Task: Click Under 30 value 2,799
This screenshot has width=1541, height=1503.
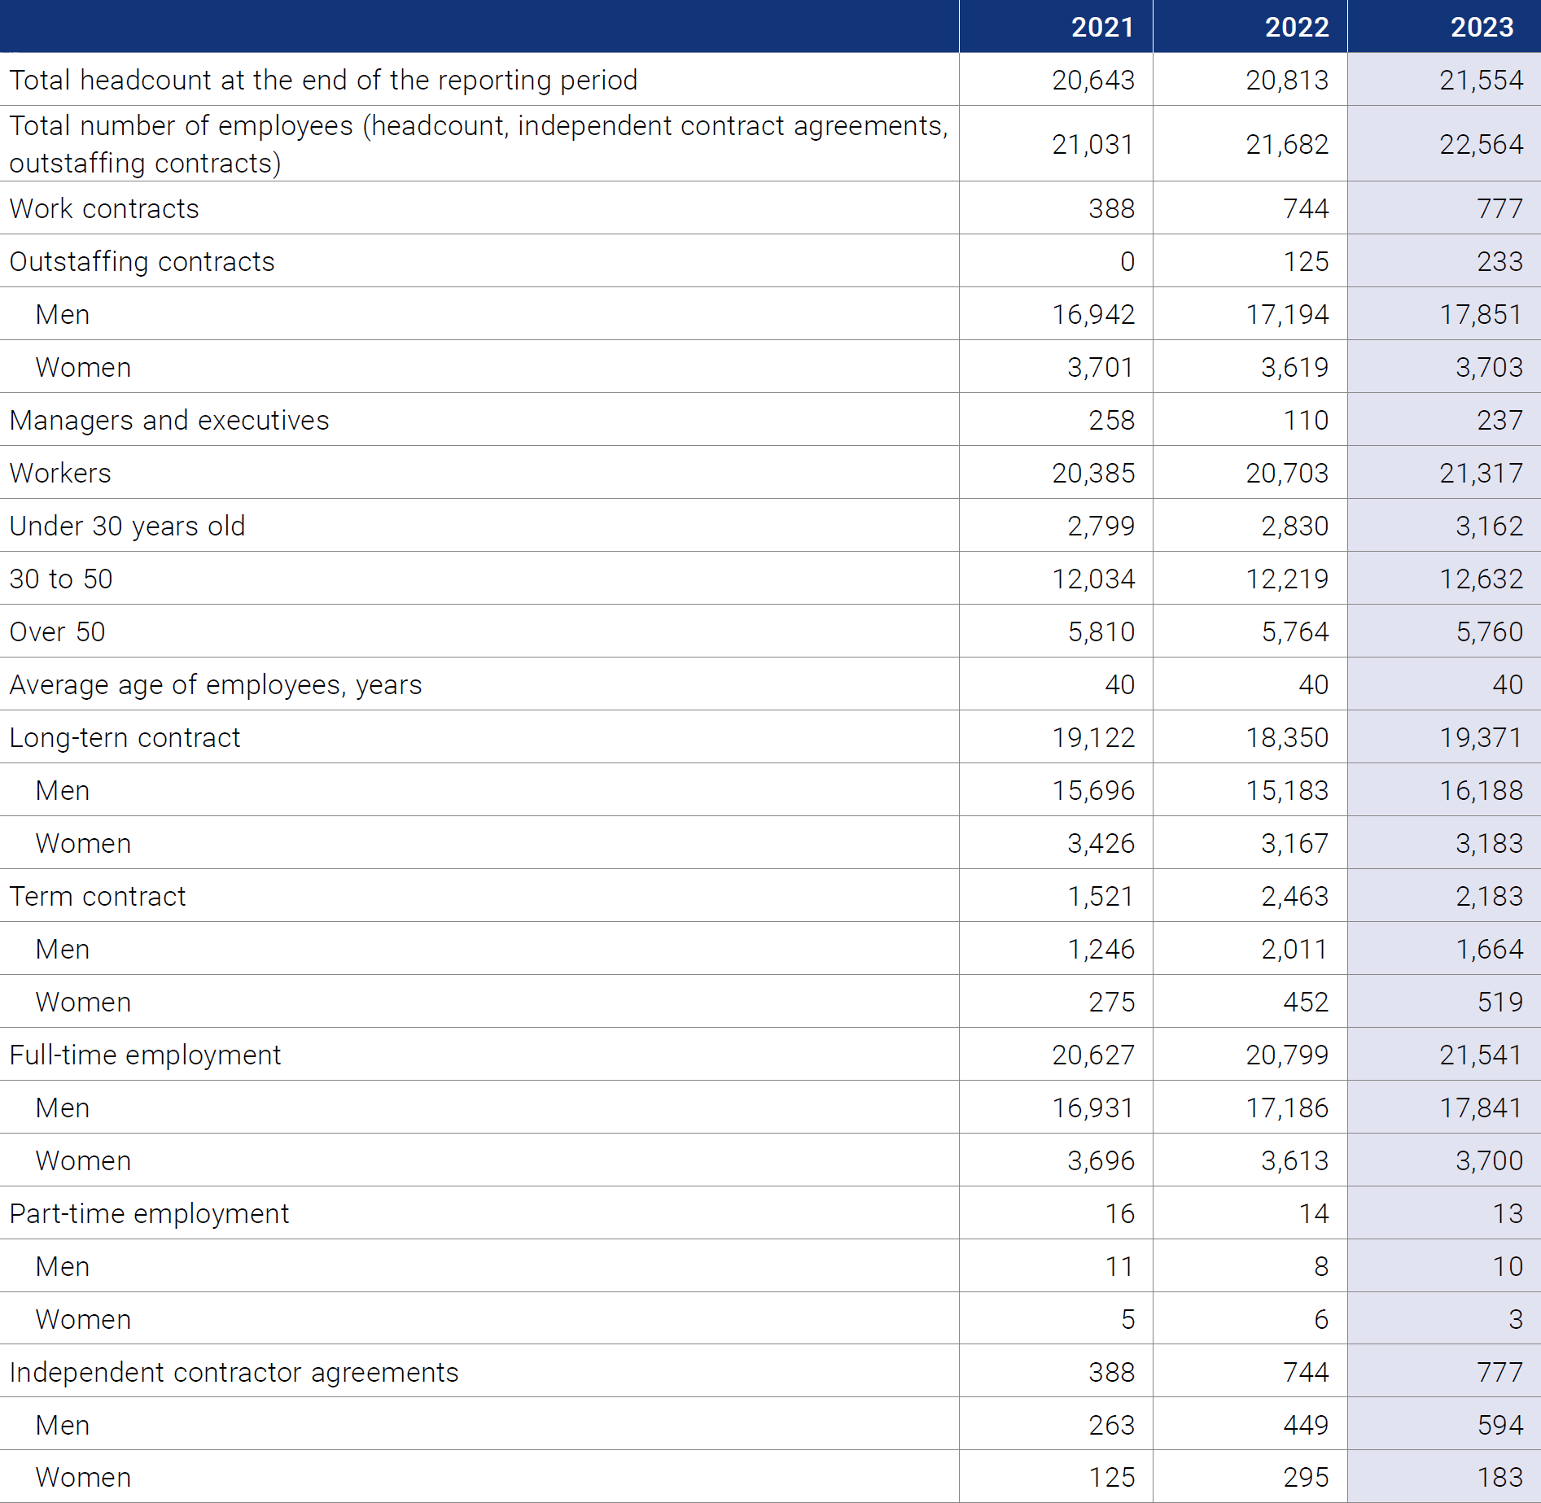Action: coord(1101,526)
